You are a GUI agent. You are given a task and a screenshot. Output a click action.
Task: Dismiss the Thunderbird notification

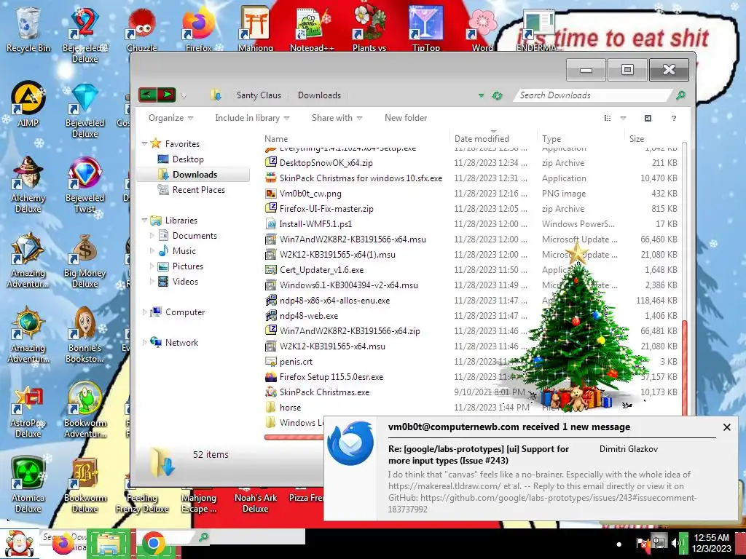(726, 427)
